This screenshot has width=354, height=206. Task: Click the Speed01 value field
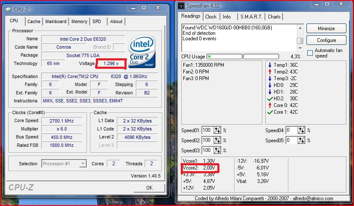click(207, 130)
